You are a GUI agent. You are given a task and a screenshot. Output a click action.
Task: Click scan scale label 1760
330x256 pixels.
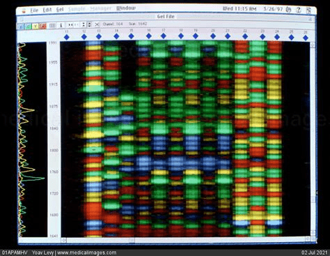click(54, 172)
